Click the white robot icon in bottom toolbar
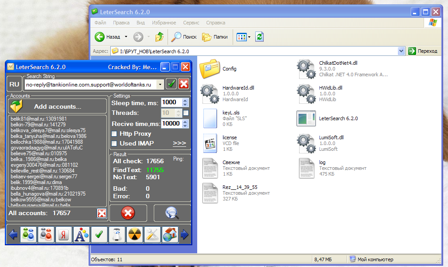The width and height of the screenshot is (448, 267). [x=117, y=235]
